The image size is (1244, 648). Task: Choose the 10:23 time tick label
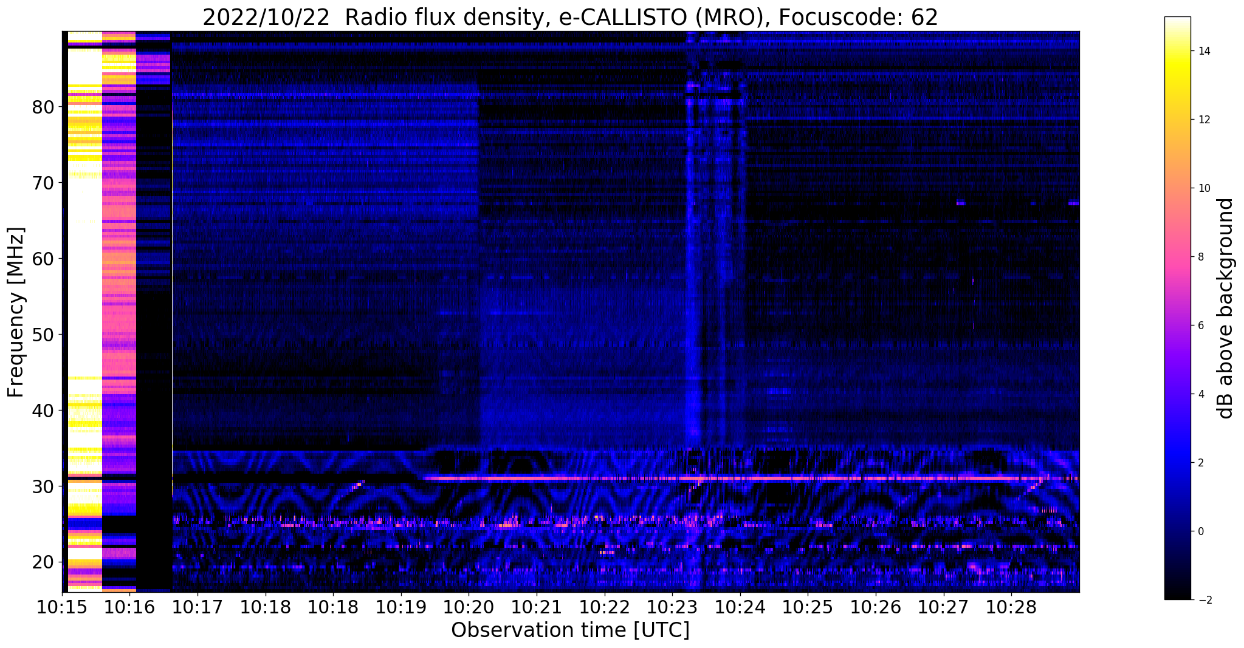(672, 608)
